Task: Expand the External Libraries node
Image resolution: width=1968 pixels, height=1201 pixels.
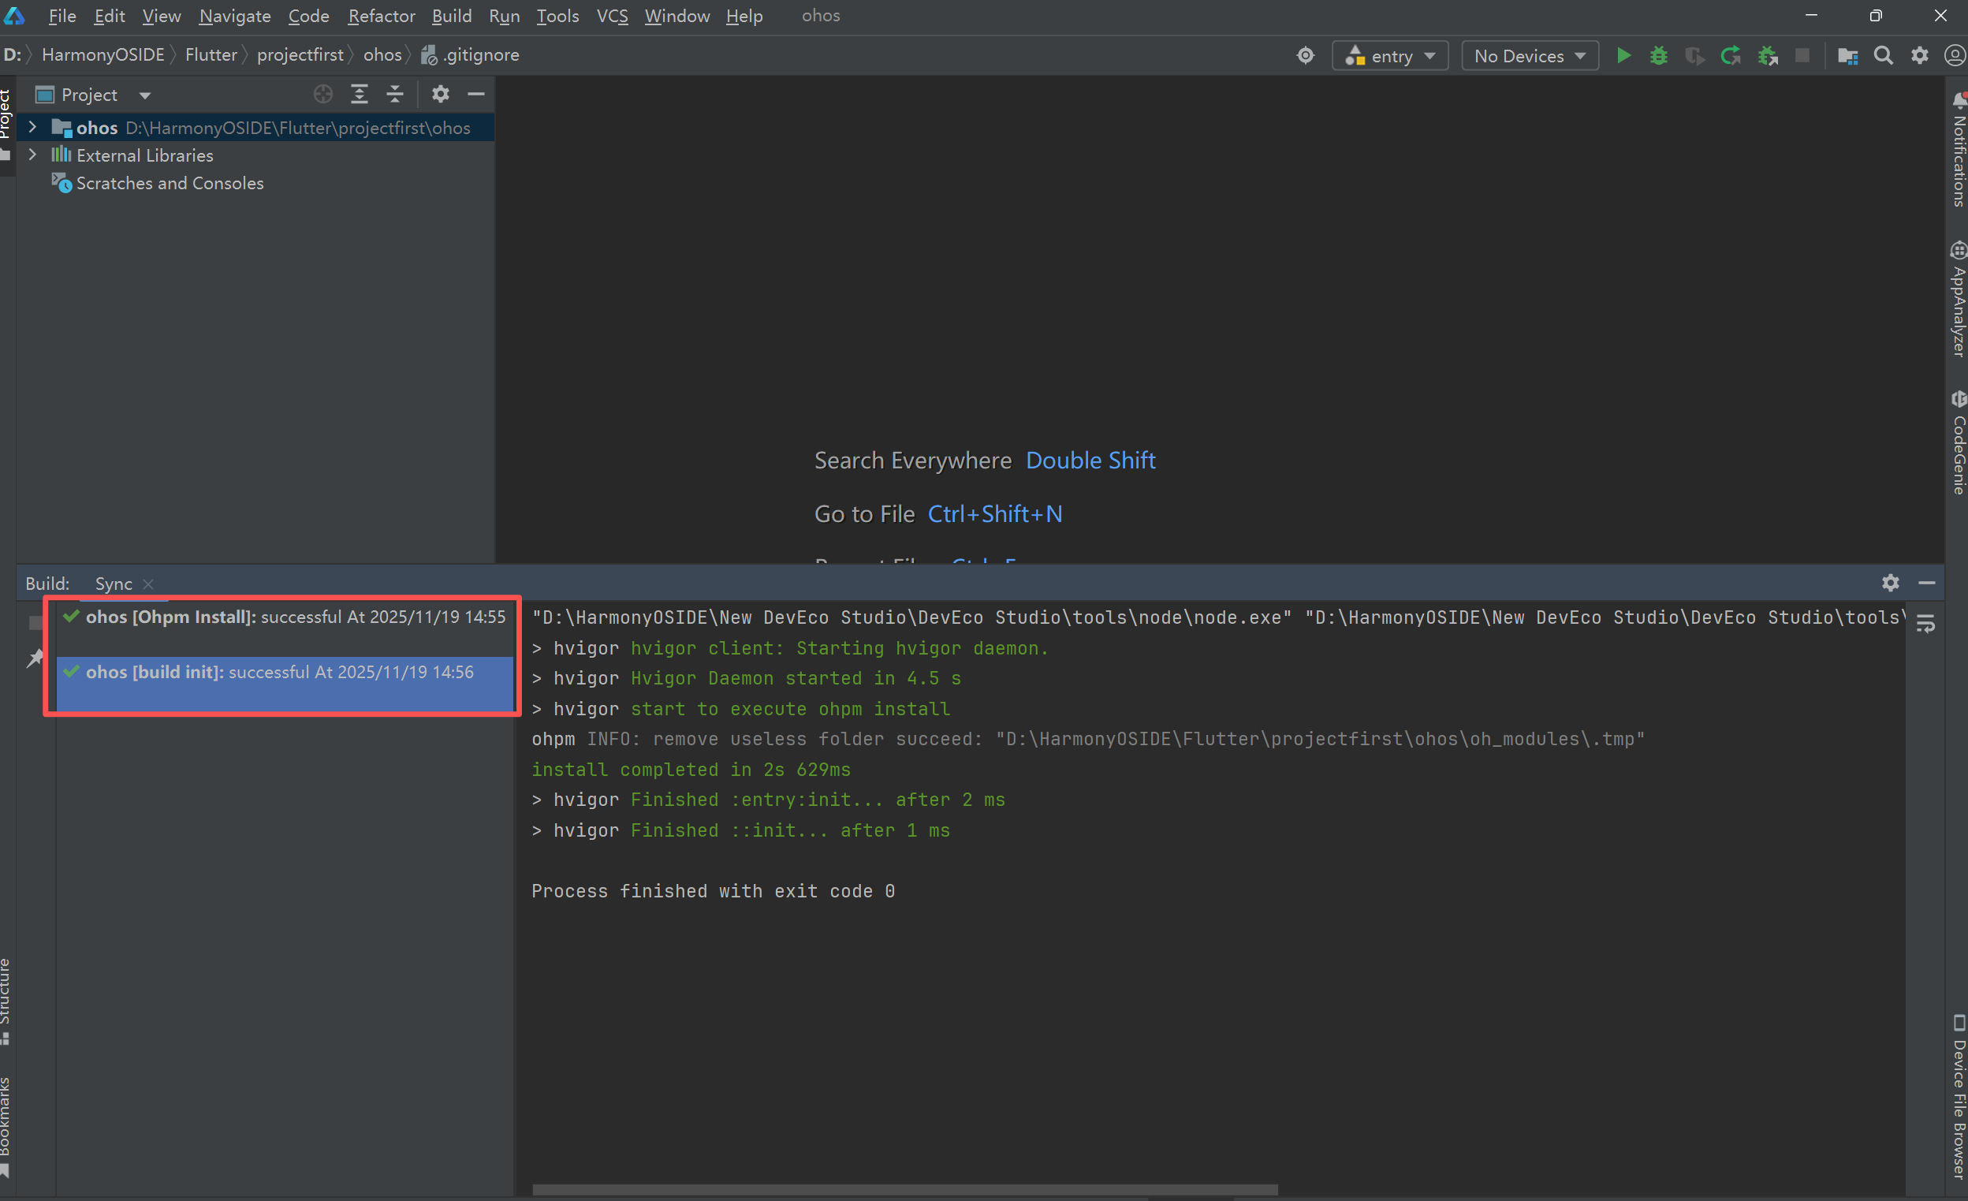Action: [x=33, y=155]
